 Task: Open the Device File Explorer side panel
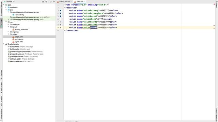(217, 114)
